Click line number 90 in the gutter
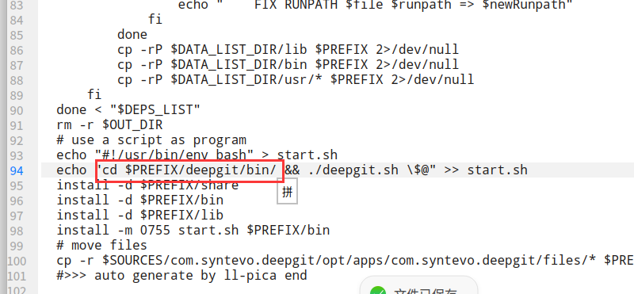 (17, 110)
